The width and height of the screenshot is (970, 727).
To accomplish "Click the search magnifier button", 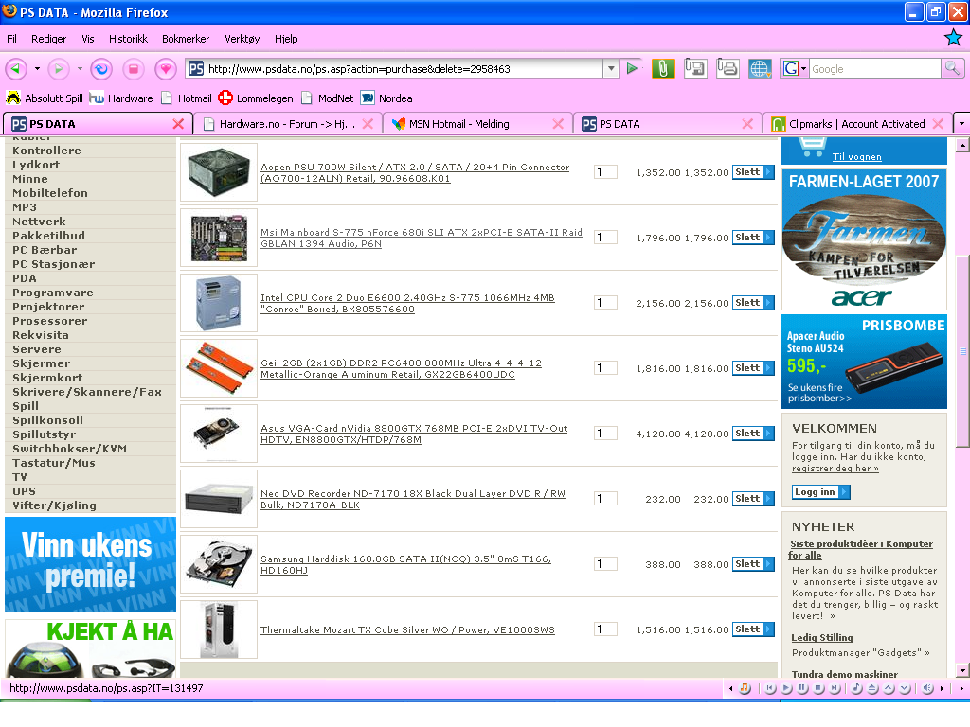I will 952,68.
